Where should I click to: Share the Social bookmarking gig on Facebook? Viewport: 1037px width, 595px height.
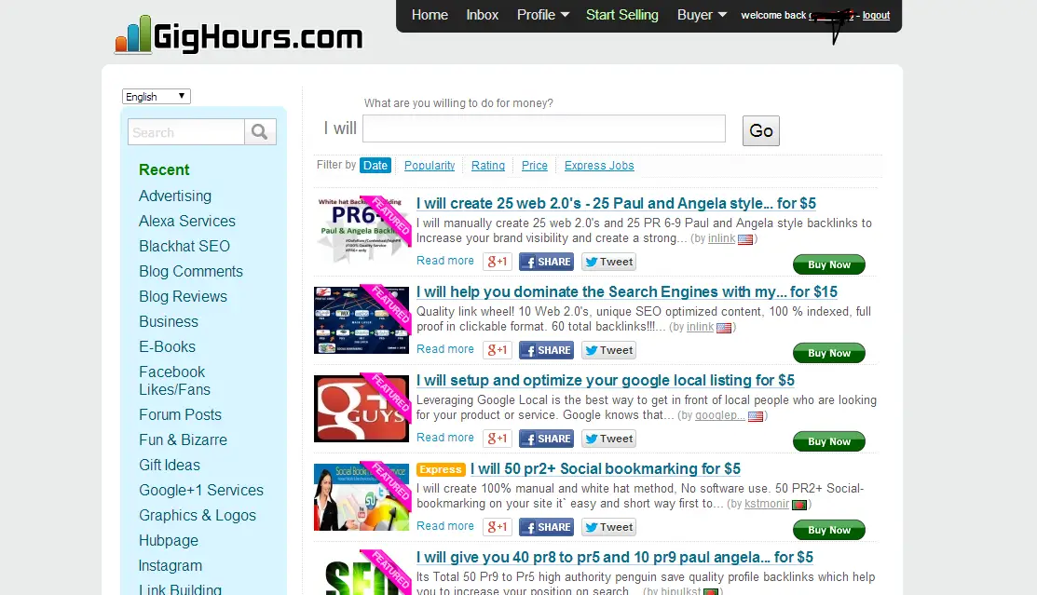(546, 528)
